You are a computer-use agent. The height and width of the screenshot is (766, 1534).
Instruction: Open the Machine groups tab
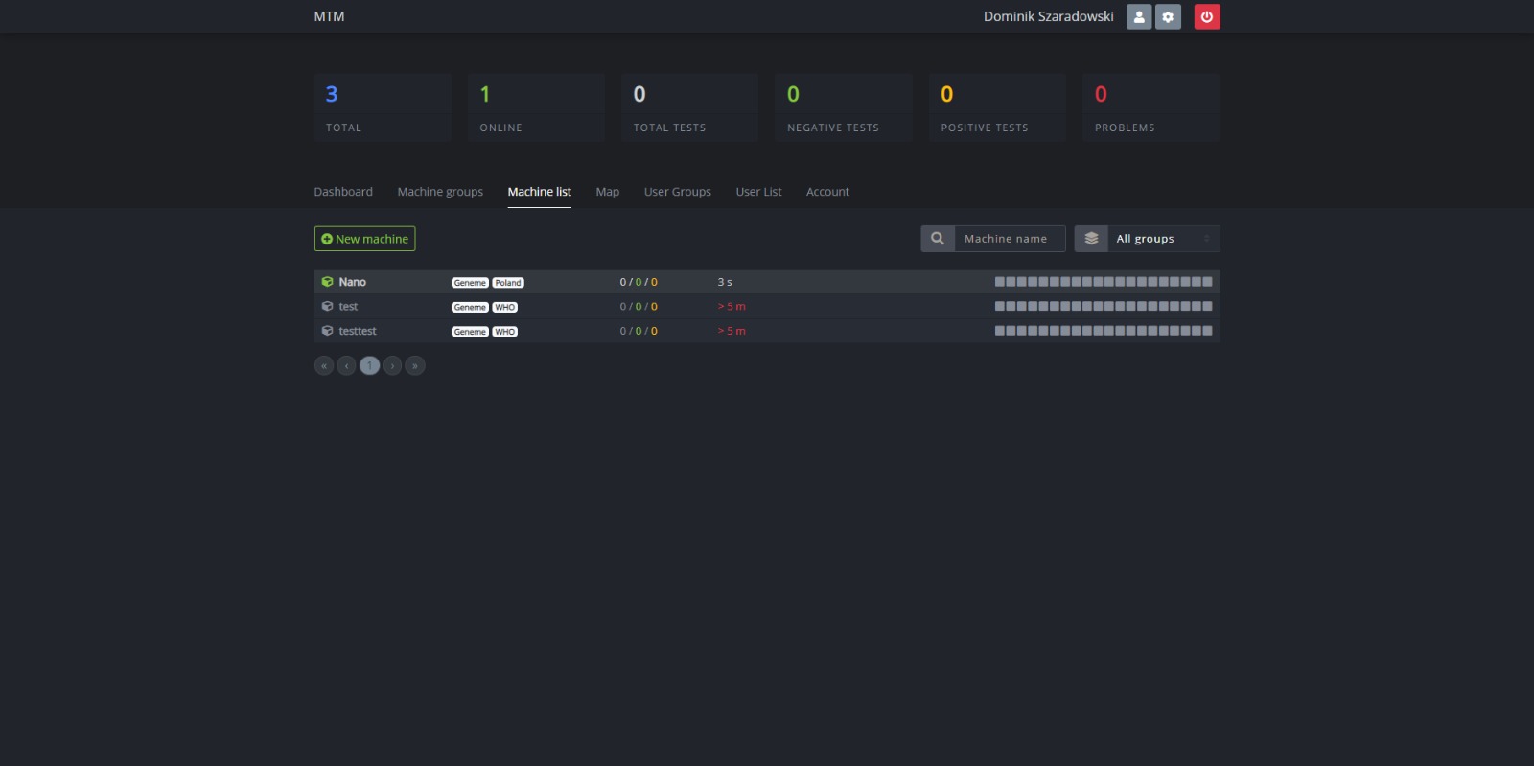click(x=440, y=192)
